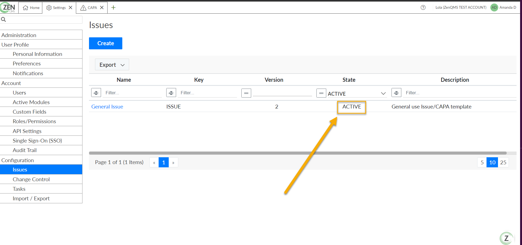This screenshot has width=522, height=245.
Task: Switch to the CAPA tab
Action: pos(89,8)
